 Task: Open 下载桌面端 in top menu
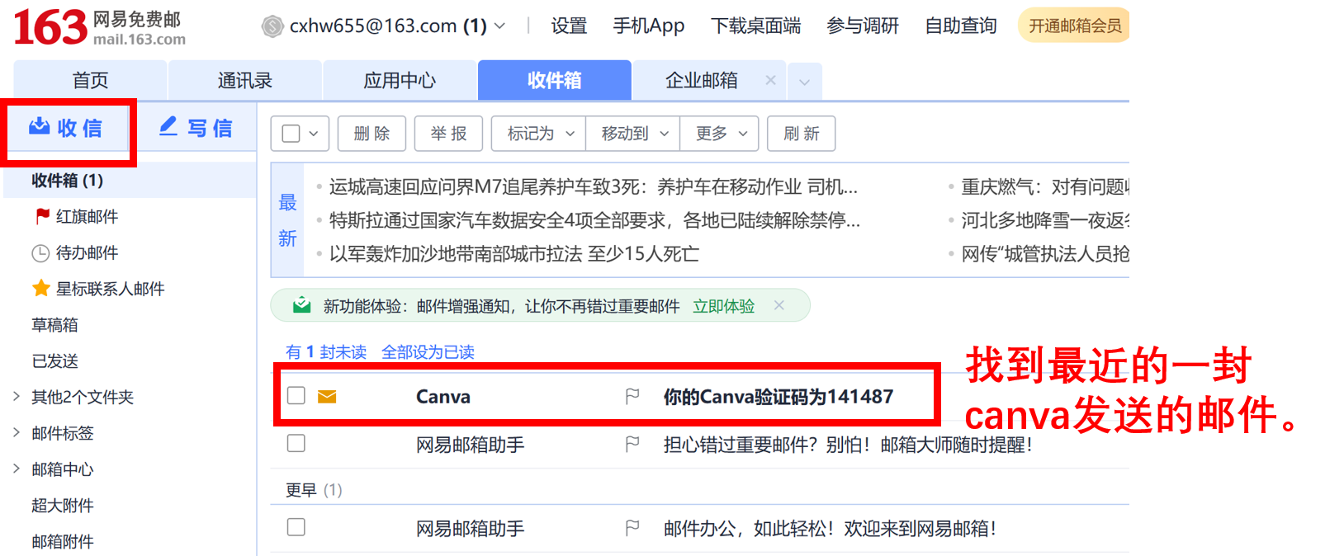pos(755,26)
